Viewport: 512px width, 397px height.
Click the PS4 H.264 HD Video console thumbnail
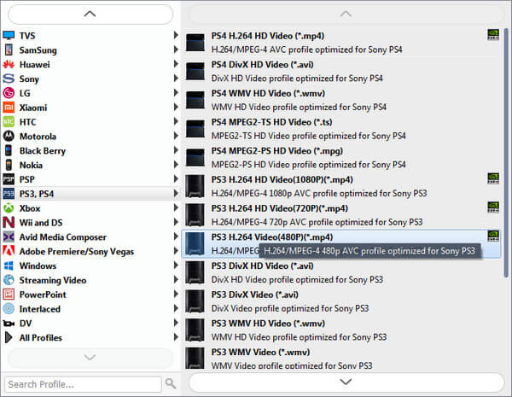196,42
